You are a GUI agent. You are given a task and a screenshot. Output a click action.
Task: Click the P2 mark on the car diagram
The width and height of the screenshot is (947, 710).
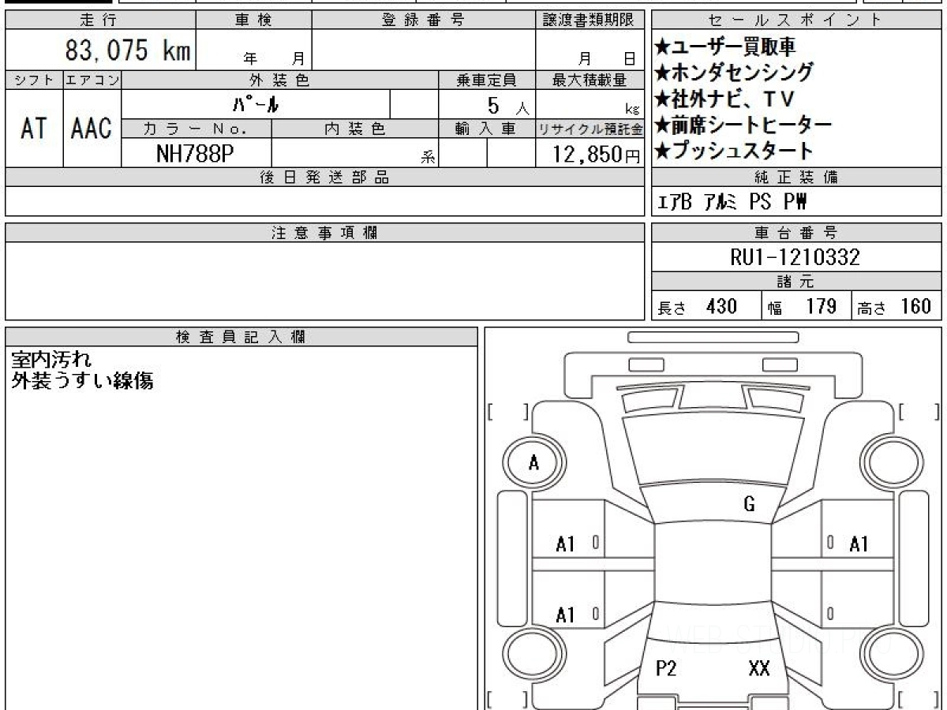coord(666,669)
